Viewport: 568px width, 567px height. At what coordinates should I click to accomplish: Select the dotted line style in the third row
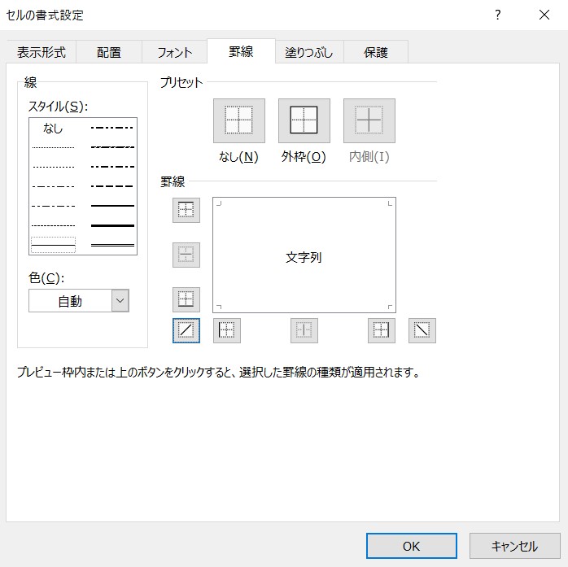click(x=53, y=167)
